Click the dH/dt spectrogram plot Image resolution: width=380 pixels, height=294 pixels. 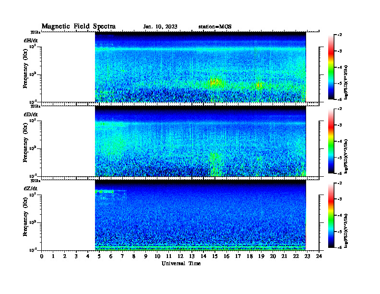coord(201,67)
